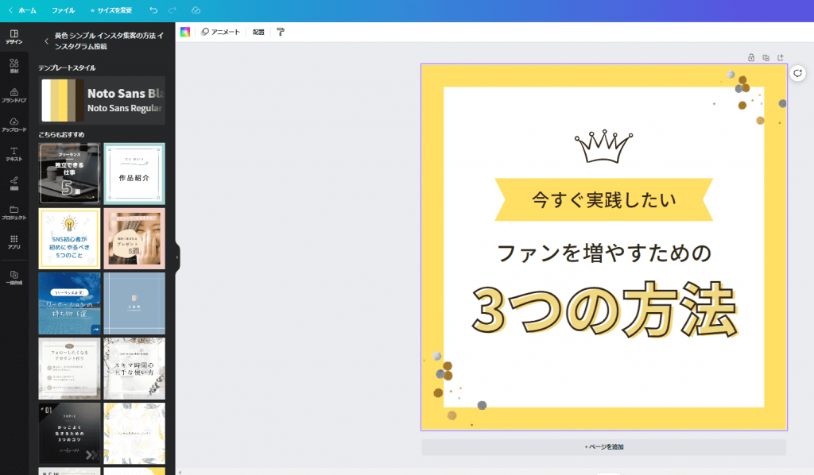Collapse the template panel via the back chevron
This screenshot has width=814, height=475.
(x=45, y=41)
